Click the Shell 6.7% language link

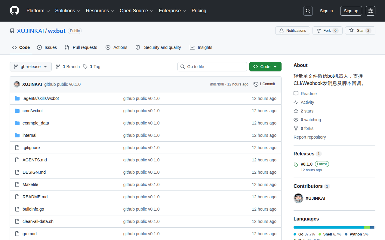point(330,234)
